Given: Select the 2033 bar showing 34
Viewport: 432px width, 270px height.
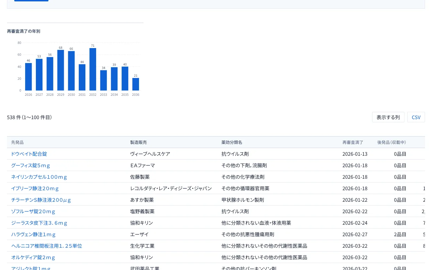Looking at the screenshot, I should [103, 80].
